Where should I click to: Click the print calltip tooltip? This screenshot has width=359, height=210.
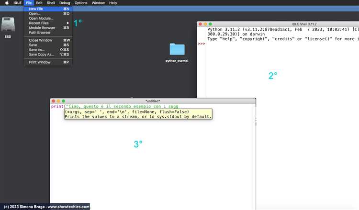(x=138, y=114)
